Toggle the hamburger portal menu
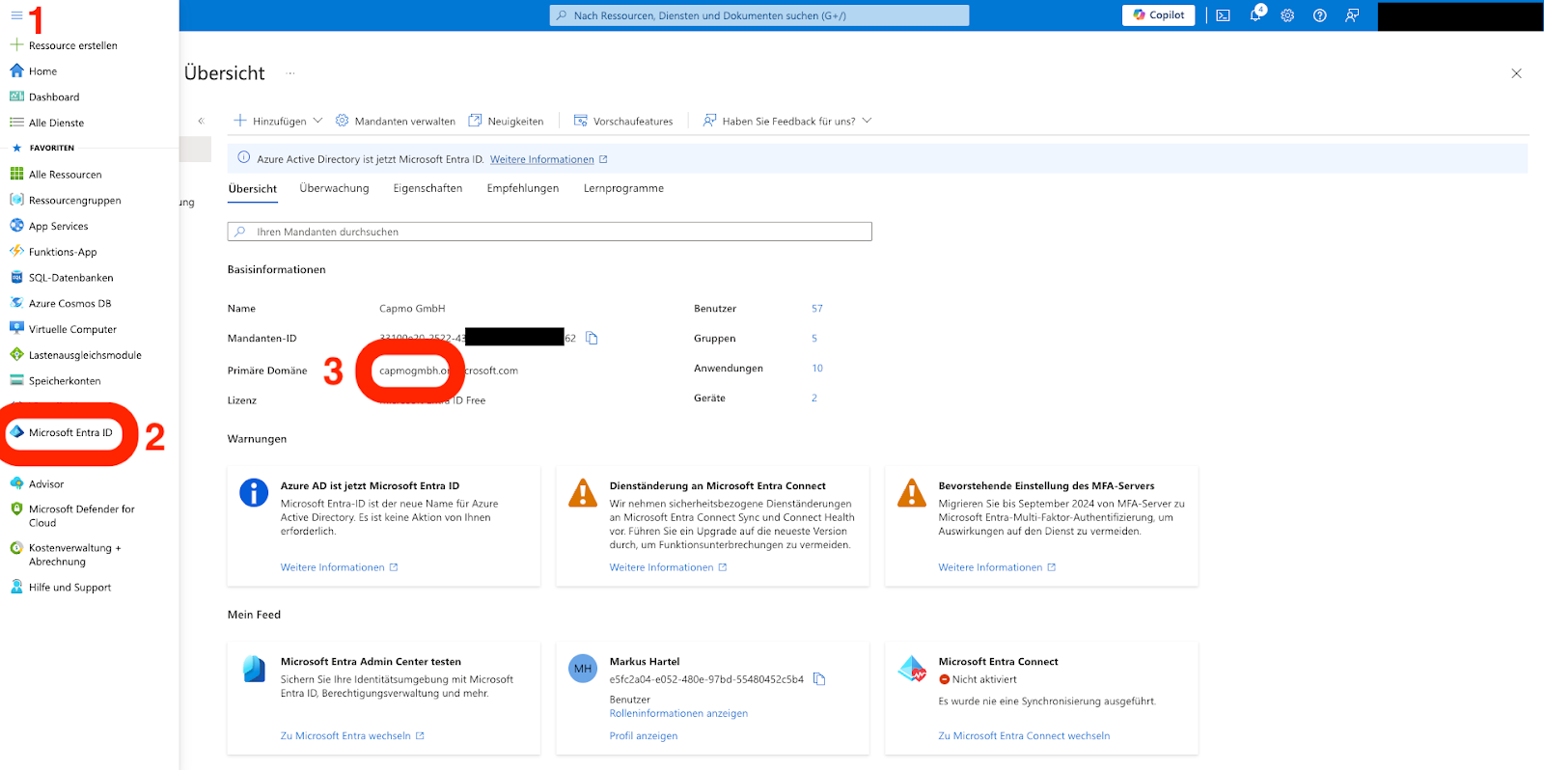The image size is (1544, 770). coord(16,15)
